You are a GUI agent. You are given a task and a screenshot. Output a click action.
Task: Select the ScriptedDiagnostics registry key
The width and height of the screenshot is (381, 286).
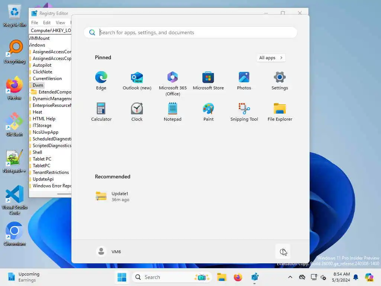coord(52,146)
